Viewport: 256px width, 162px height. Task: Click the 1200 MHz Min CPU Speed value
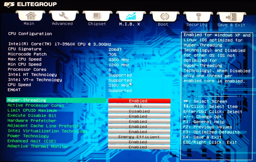(x=119, y=65)
